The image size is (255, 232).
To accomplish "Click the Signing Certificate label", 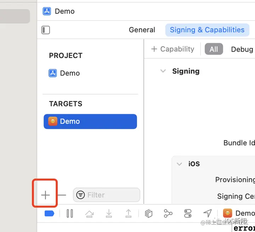I will 236,196.
